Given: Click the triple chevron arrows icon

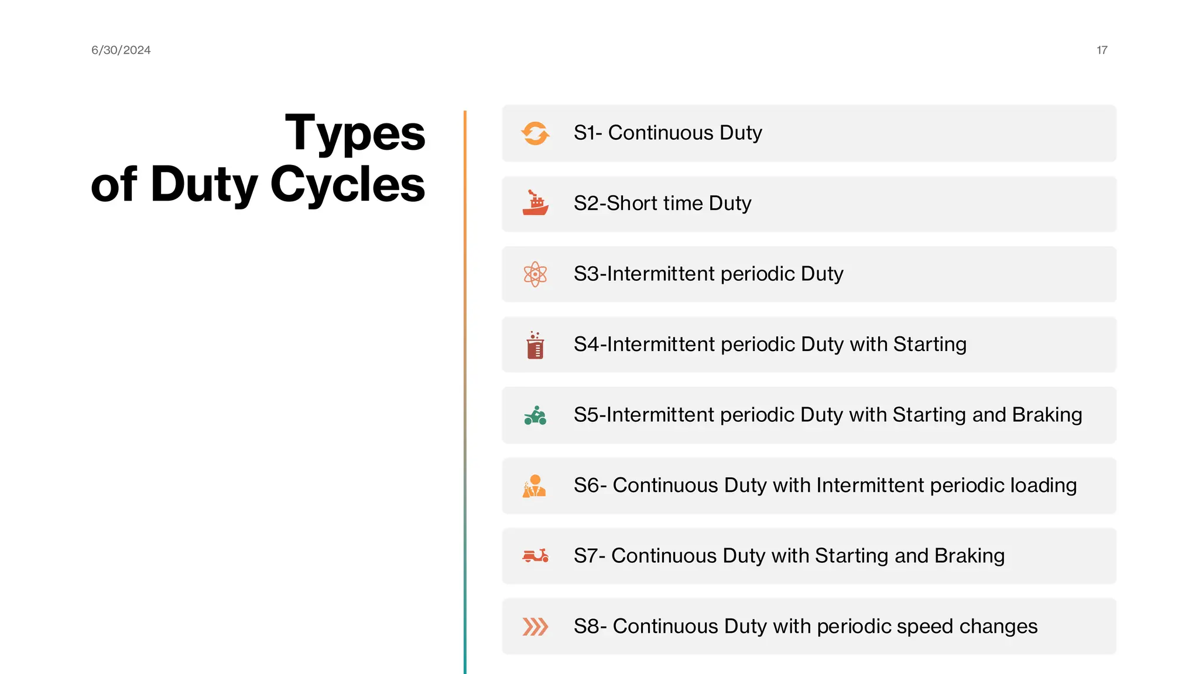Looking at the screenshot, I should coord(535,627).
